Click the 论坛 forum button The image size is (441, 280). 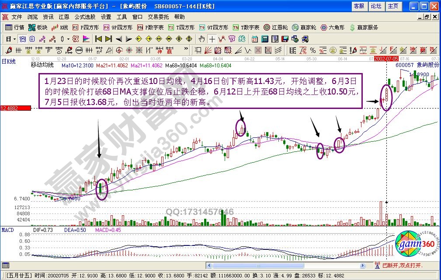click(376, 6)
